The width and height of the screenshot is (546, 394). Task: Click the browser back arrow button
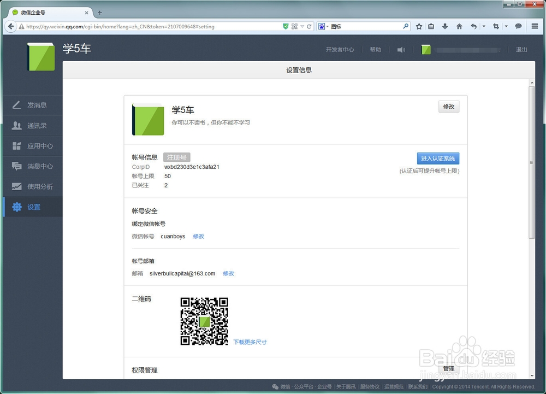click(11, 26)
